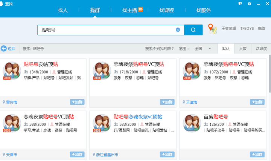
Task: Open the 贴吧号恋魂夜祭vc顶帖 group title
Action: click(x=138, y=117)
